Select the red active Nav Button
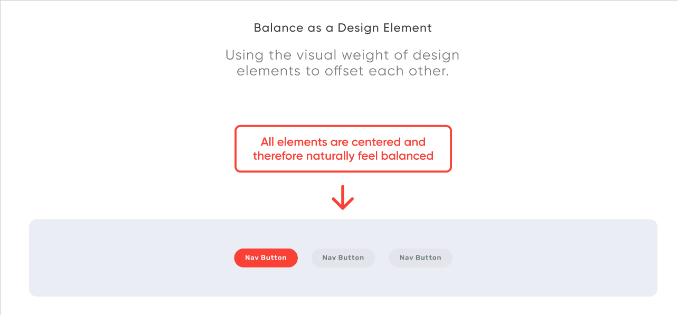This screenshot has height=315, width=678. tap(266, 258)
